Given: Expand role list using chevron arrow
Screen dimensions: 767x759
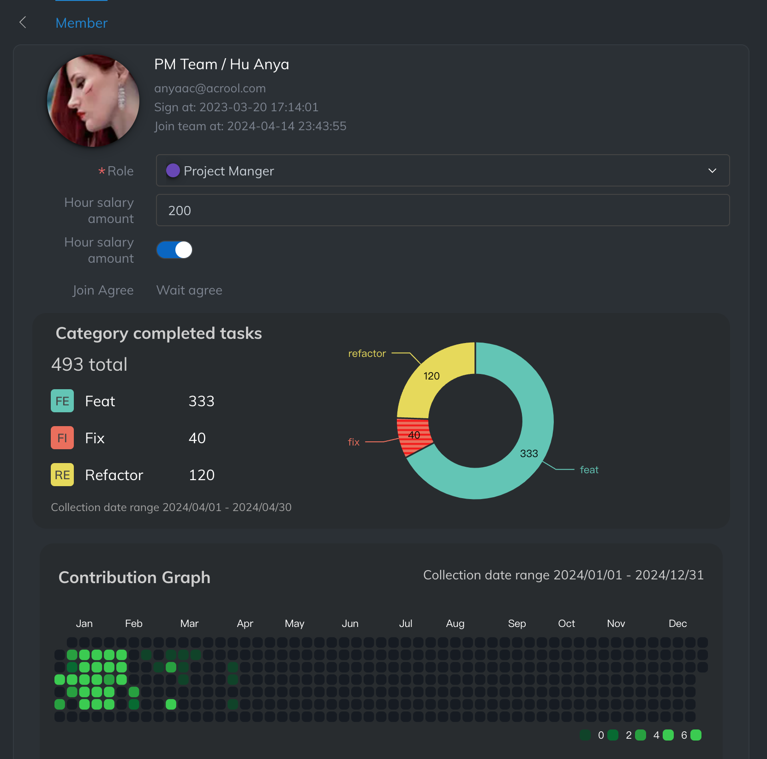Looking at the screenshot, I should pos(712,171).
